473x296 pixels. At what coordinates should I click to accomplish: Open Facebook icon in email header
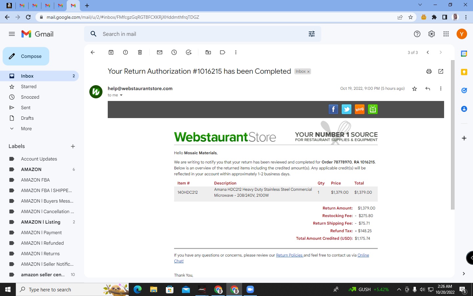click(x=333, y=109)
